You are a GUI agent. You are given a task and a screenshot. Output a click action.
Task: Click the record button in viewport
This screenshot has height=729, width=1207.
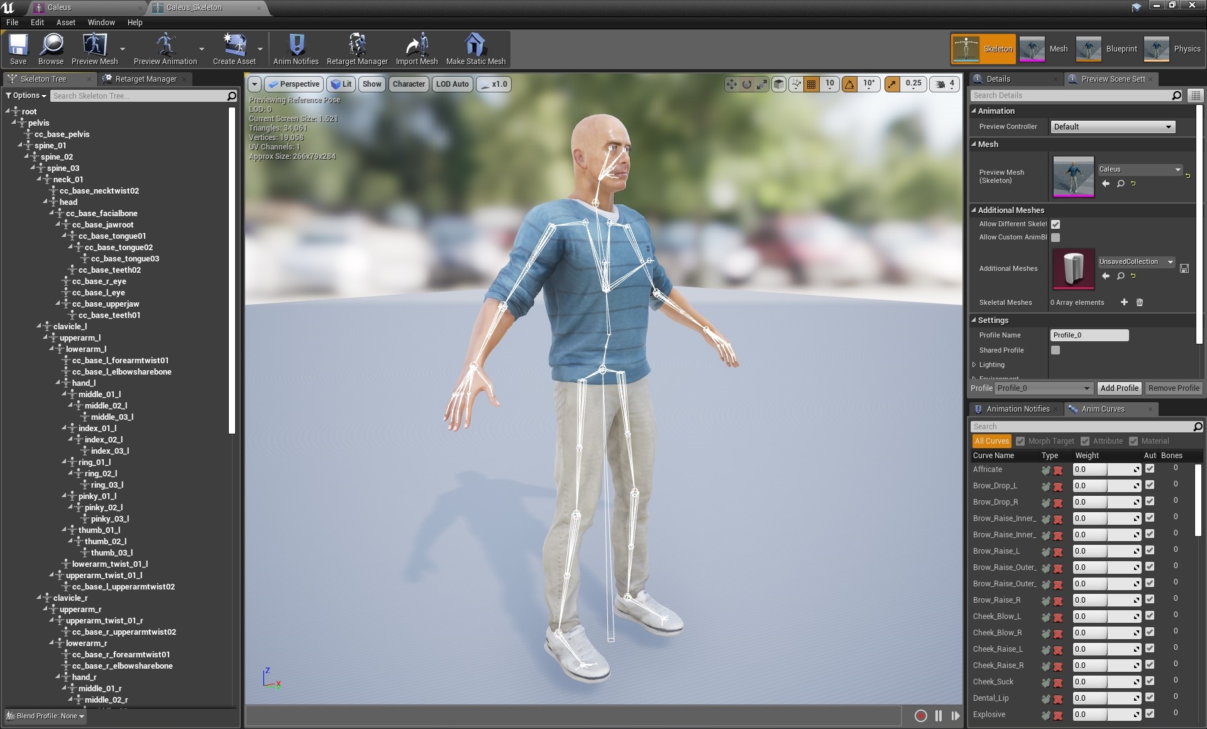click(920, 715)
